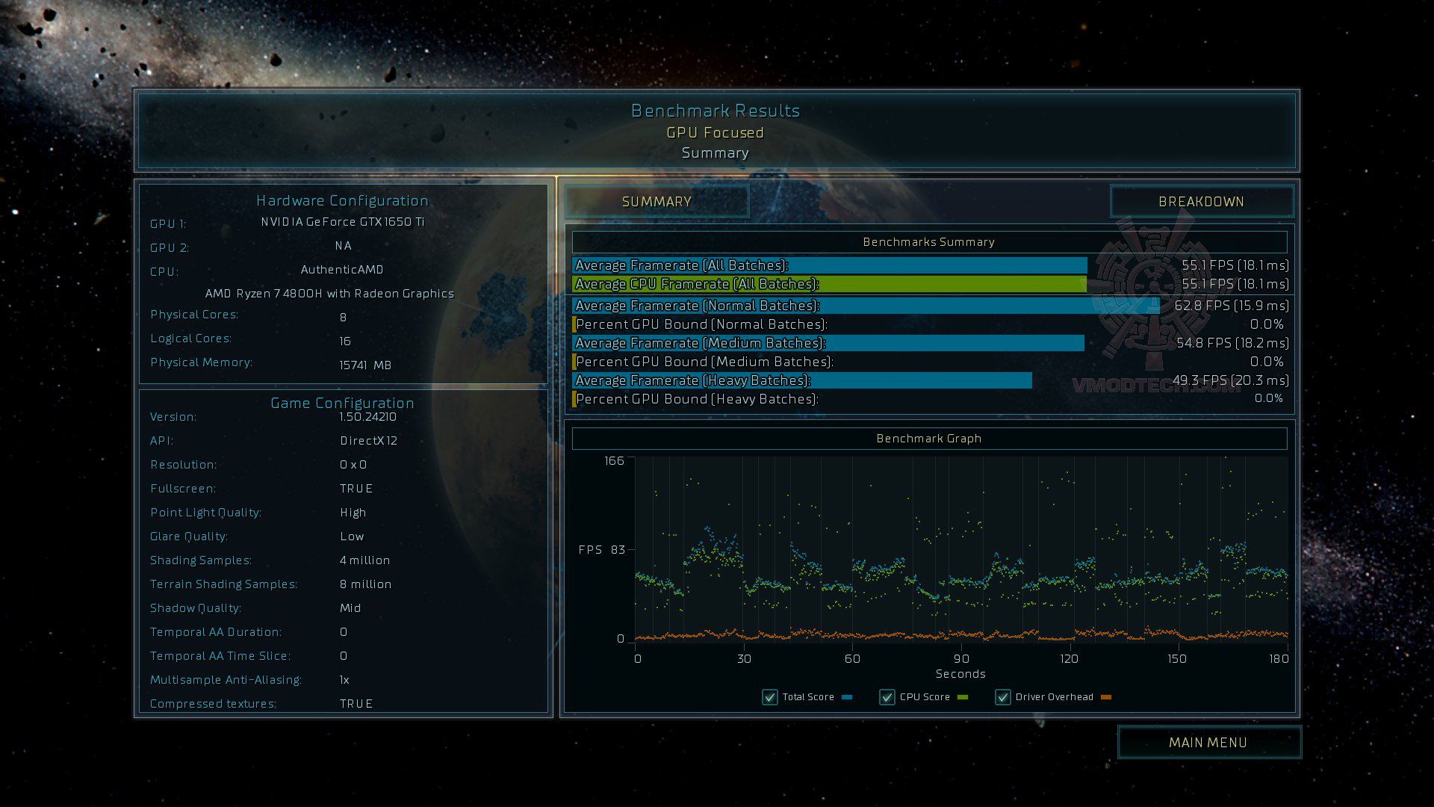Click the Average Framerate (Normal Batches) bar
Image resolution: width=1434 pixels, height=807 pixels.
[865, 306]
